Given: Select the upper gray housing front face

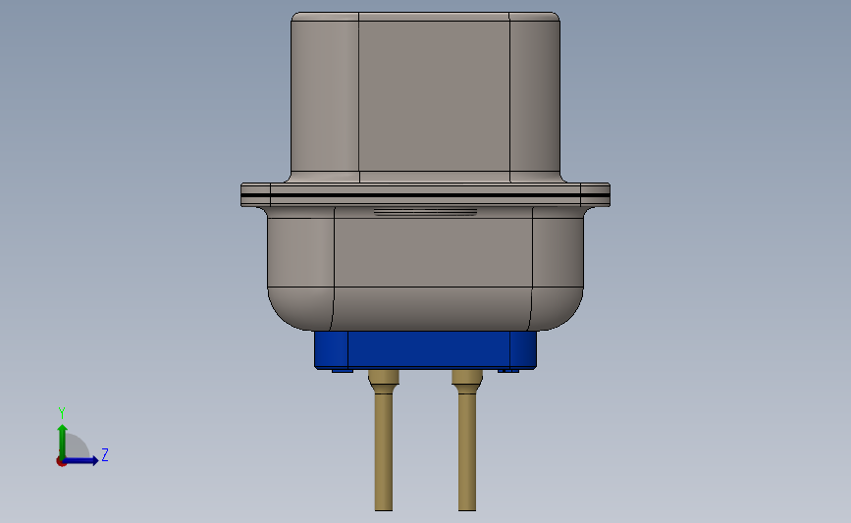Looking at the screenshot, I should (434, 96).
